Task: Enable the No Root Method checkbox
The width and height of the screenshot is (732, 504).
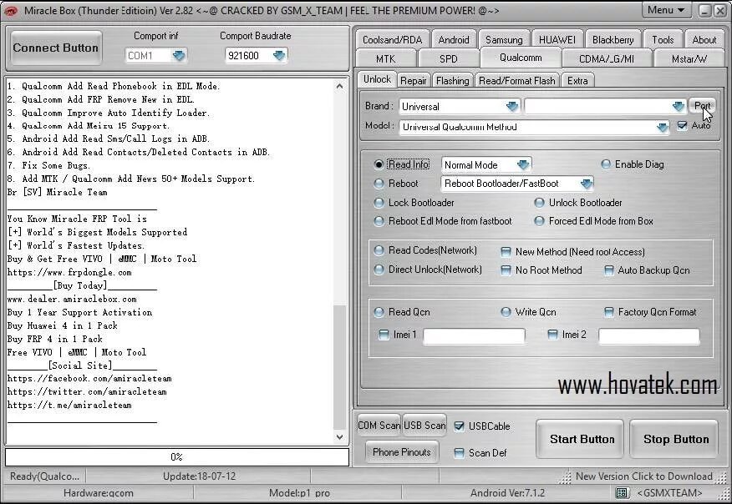Action: coord(506,270)
